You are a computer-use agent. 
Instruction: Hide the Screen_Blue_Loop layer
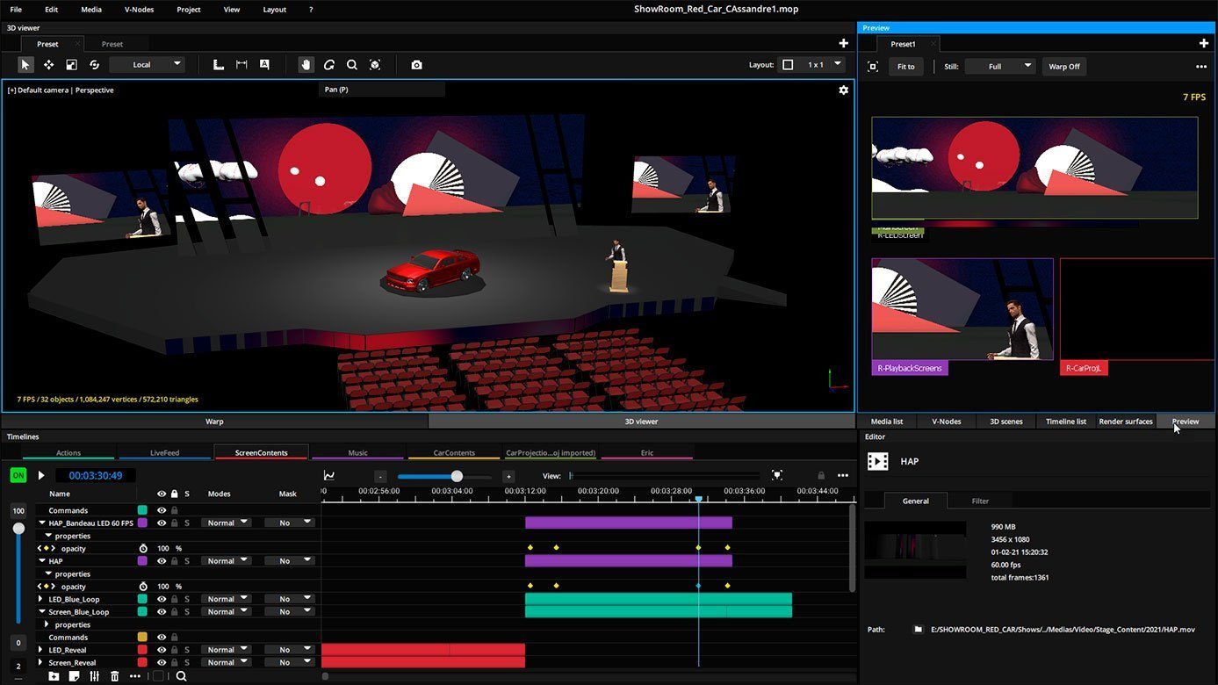point(162,611)
